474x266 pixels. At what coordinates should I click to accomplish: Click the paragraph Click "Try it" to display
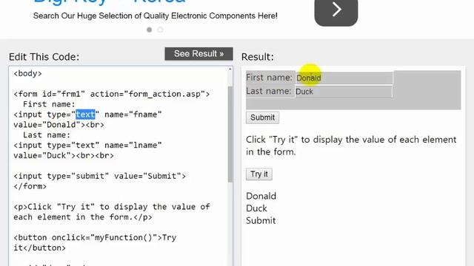[351, 146]
